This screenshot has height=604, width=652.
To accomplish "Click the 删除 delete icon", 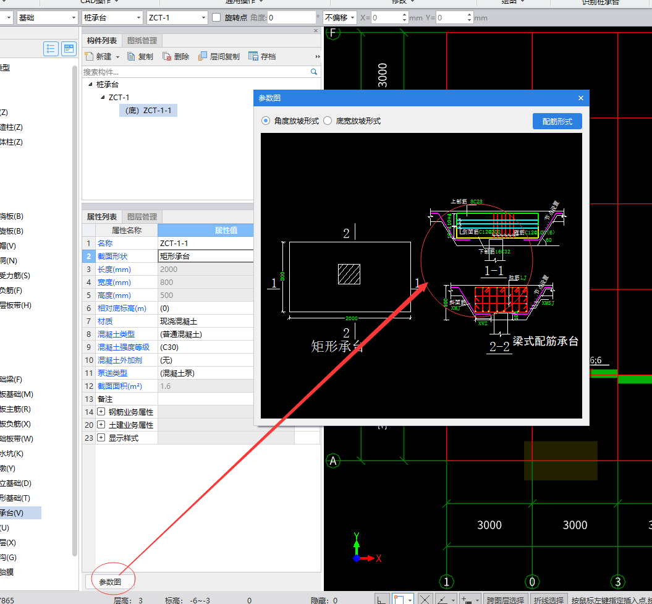I will [167, 57].
